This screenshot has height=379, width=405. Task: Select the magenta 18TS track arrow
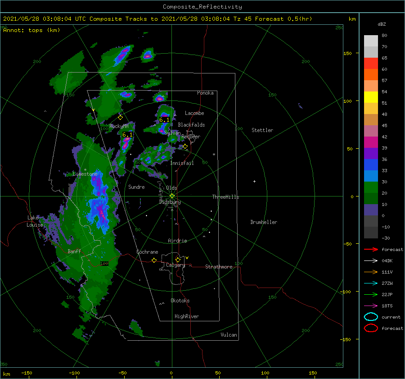pyautogui.click(x=371, y=306)
